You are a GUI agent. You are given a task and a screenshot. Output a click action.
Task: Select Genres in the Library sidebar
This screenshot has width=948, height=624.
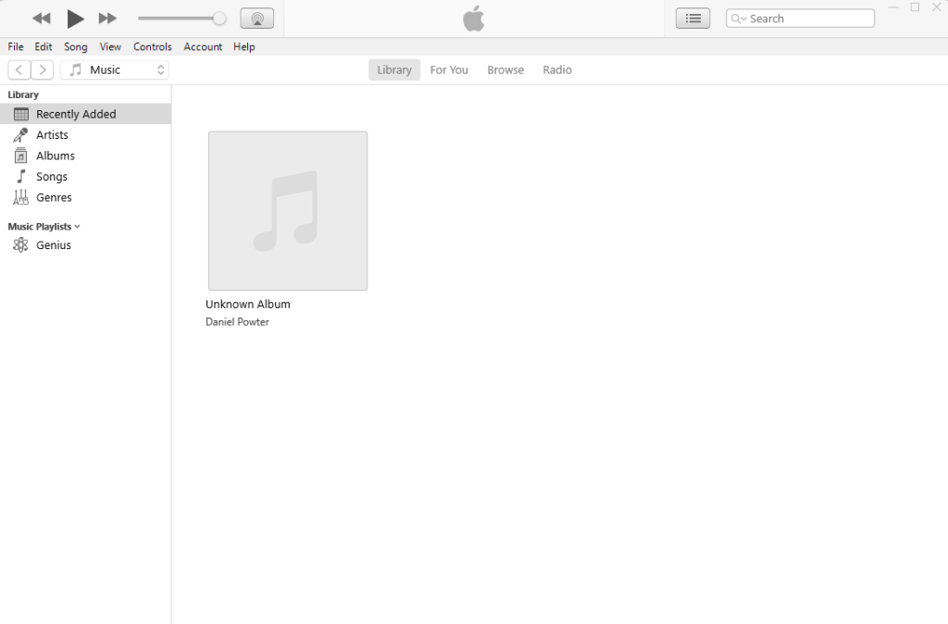click(53, 197)
